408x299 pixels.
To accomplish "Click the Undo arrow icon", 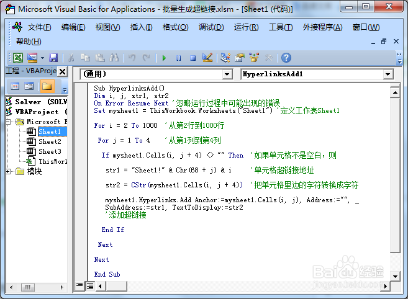I will 132,58.
